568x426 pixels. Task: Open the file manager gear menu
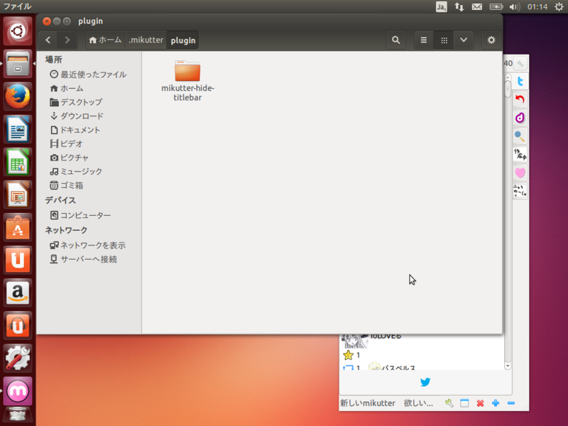click(x=491, y=40)
